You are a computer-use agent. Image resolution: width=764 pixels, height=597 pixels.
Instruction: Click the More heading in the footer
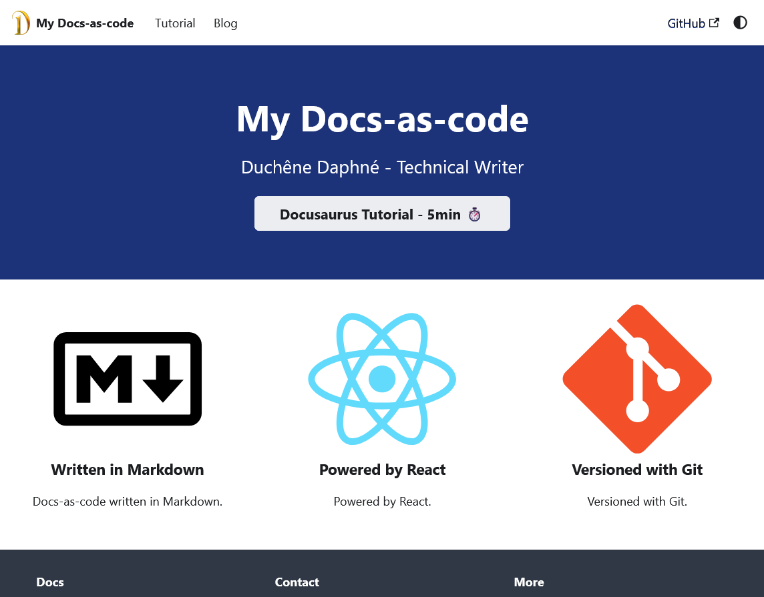point(529,582)
